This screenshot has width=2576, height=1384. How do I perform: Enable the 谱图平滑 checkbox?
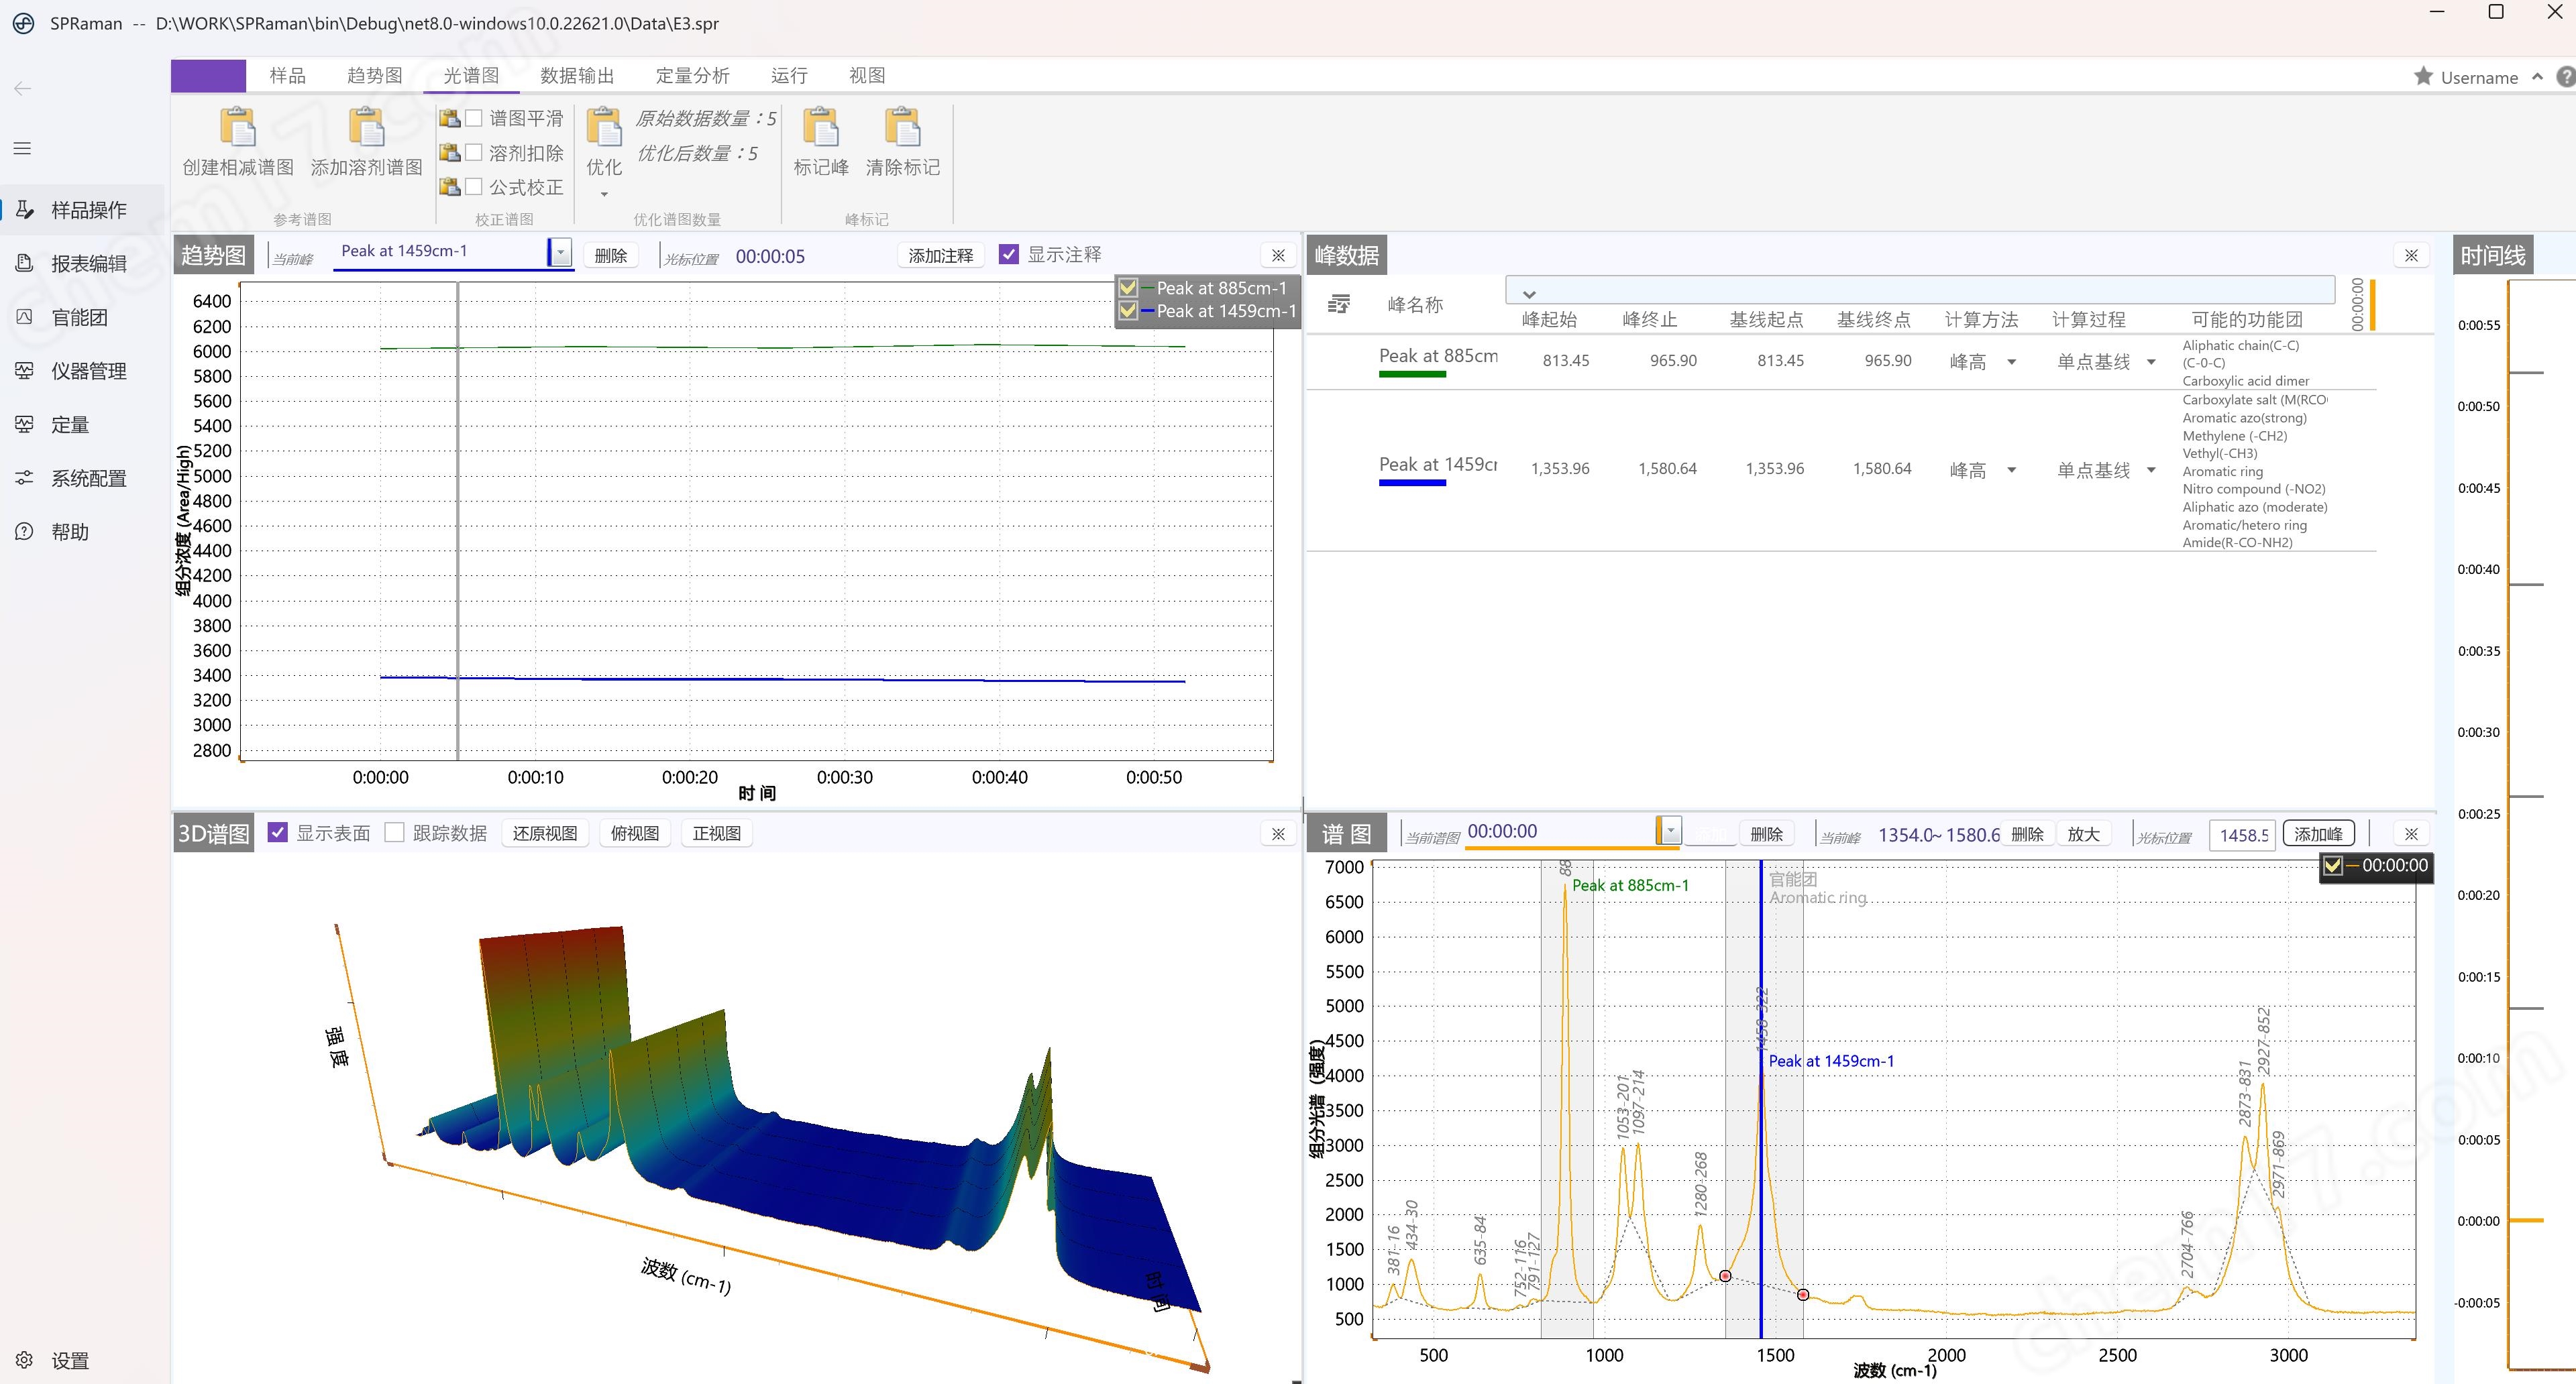(x=474, y=118)
